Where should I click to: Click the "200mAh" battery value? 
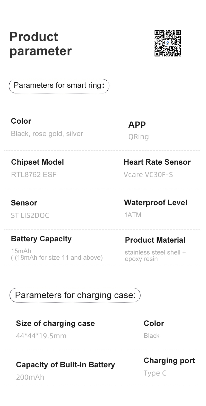[x=30, y=377]
